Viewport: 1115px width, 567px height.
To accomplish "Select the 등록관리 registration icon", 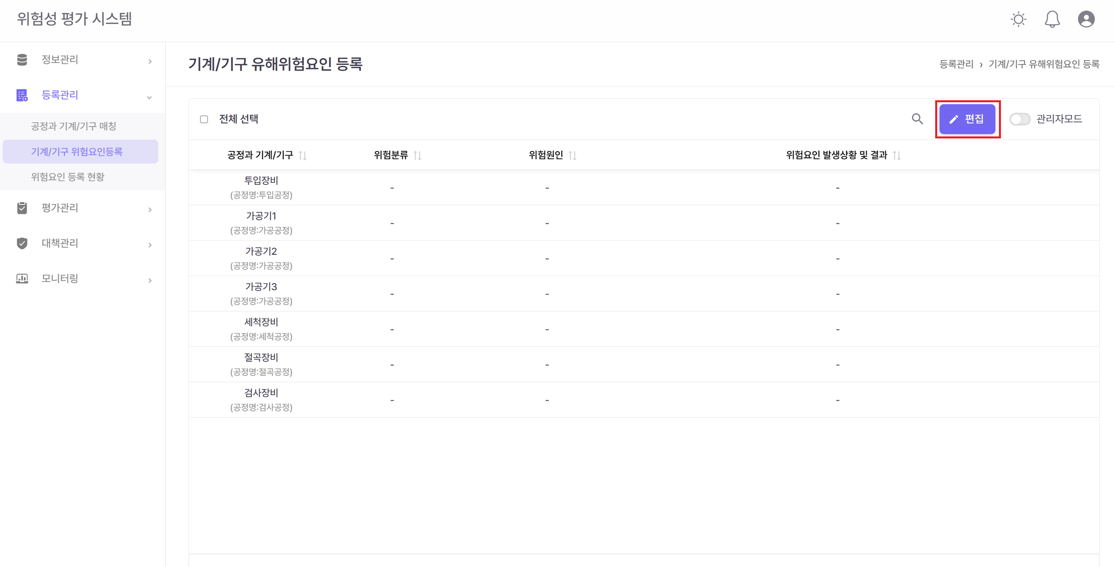I will 22,96.
